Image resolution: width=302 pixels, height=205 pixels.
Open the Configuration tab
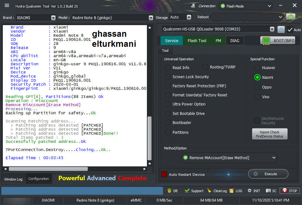(39, 179)
